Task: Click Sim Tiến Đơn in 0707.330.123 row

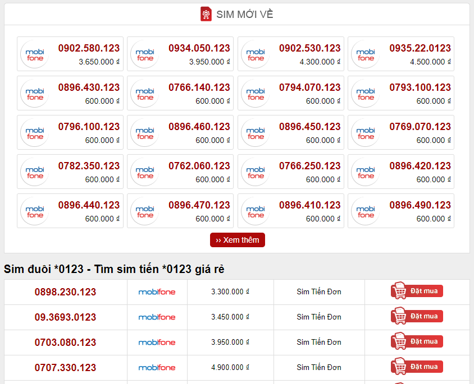Action: (319, 367)
